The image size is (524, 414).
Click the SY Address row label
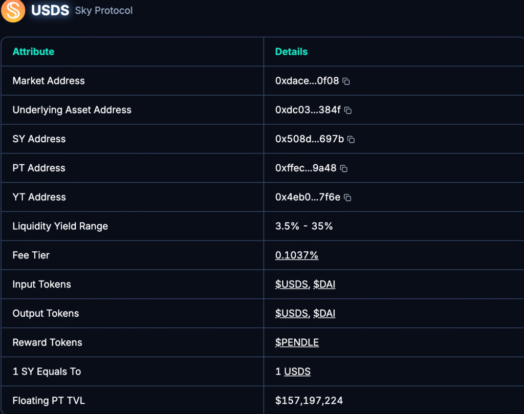pos(39,139)
